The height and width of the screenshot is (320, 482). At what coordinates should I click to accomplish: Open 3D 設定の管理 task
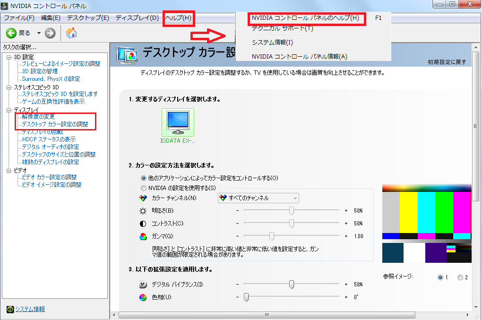point(40,71)
